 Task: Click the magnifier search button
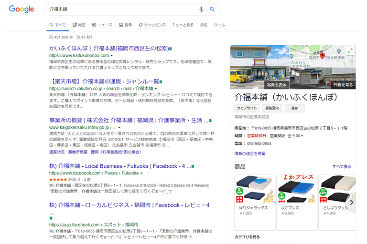click(x=212, y=9)
